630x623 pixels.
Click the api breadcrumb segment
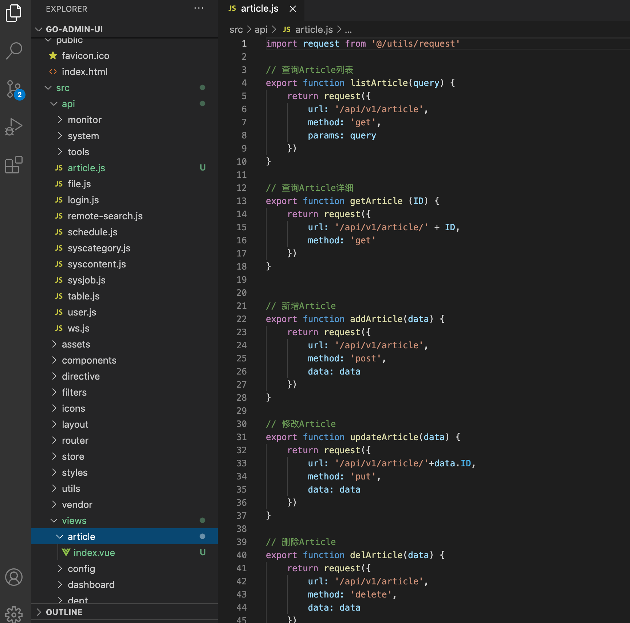point(261,30)
